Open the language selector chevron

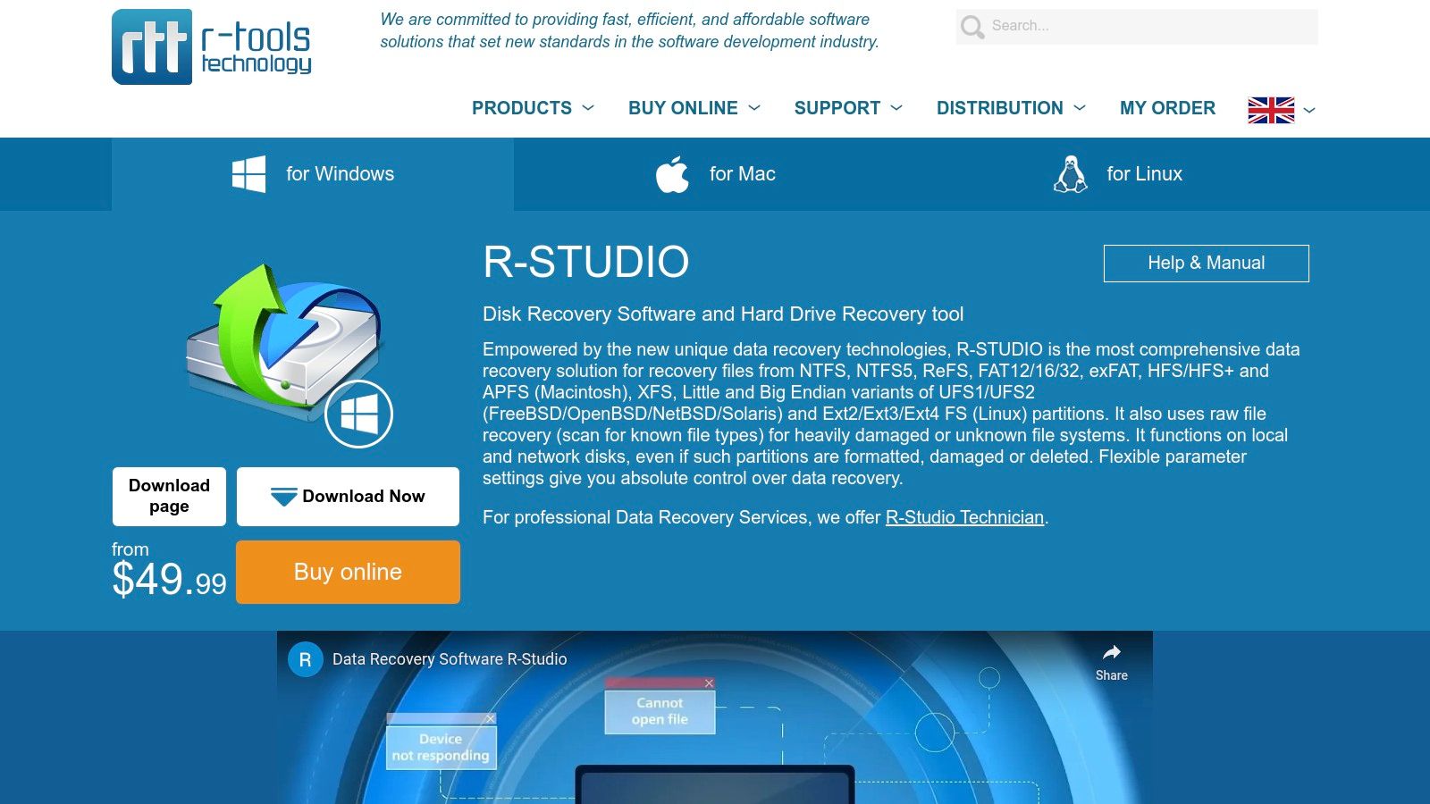tap(1309, 111)
